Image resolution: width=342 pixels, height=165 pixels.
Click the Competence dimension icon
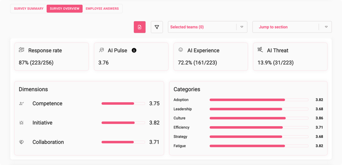[x=21, y=104]
